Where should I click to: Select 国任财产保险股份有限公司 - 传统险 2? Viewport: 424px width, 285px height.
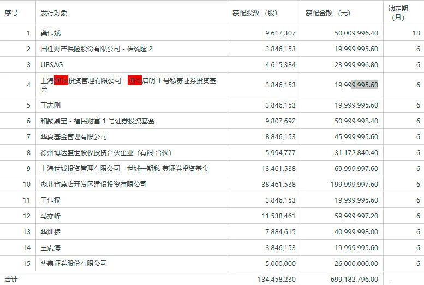[97, 49]
